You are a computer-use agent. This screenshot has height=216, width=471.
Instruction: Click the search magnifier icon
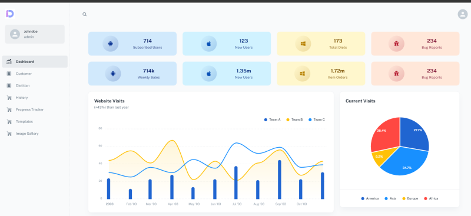point(84,14)
